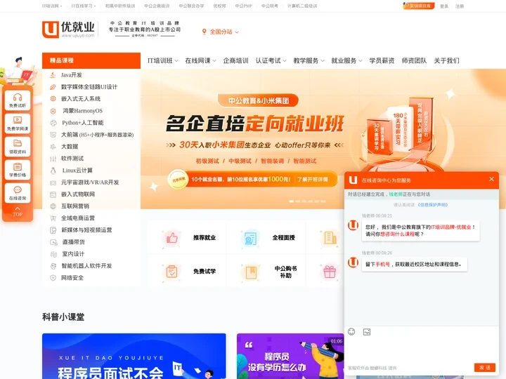This screenshot has width=506, height=379.
Task: Select the first banner carousel indicator
Action: [x=292, y=201]
